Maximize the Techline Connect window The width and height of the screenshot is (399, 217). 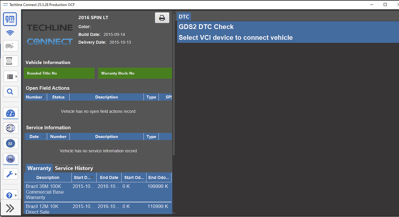pos(385,4)
